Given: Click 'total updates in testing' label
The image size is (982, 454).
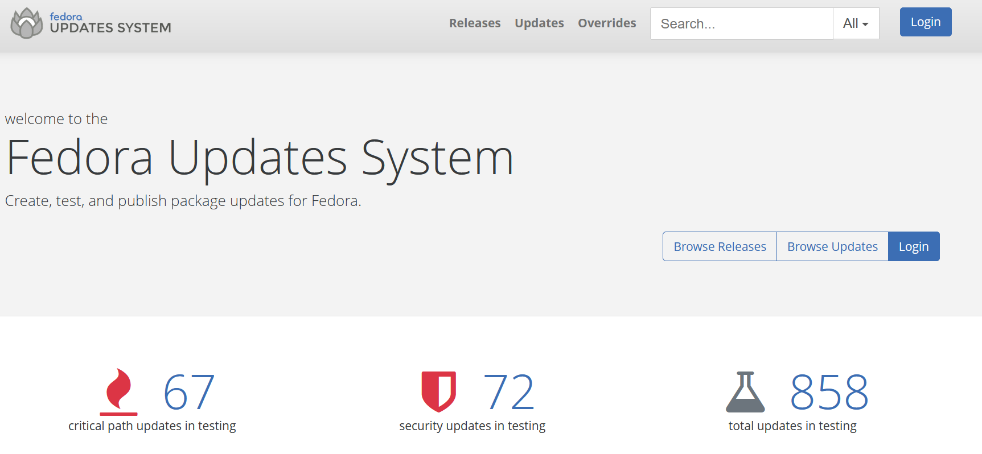Looking at the screenshot, I should [792, 426].
